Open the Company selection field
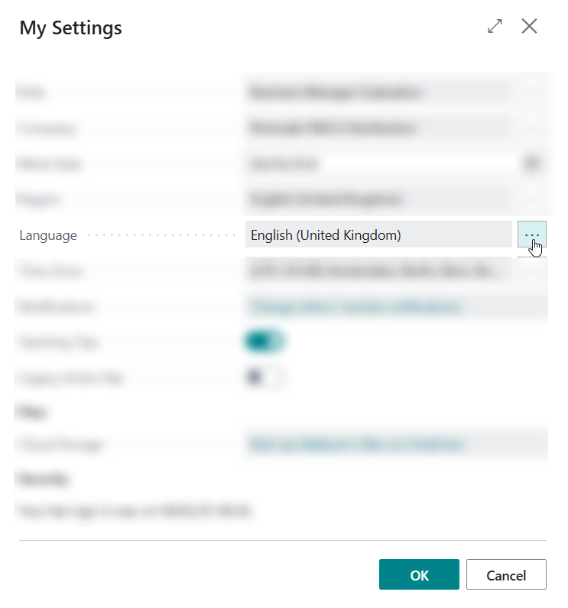The image size is (568, 608). [378, 128]
